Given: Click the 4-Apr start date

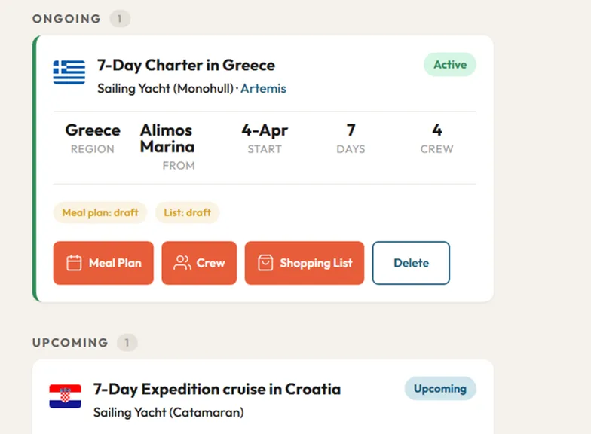Looking at the screenshot, I should click(x=265, y=130).
